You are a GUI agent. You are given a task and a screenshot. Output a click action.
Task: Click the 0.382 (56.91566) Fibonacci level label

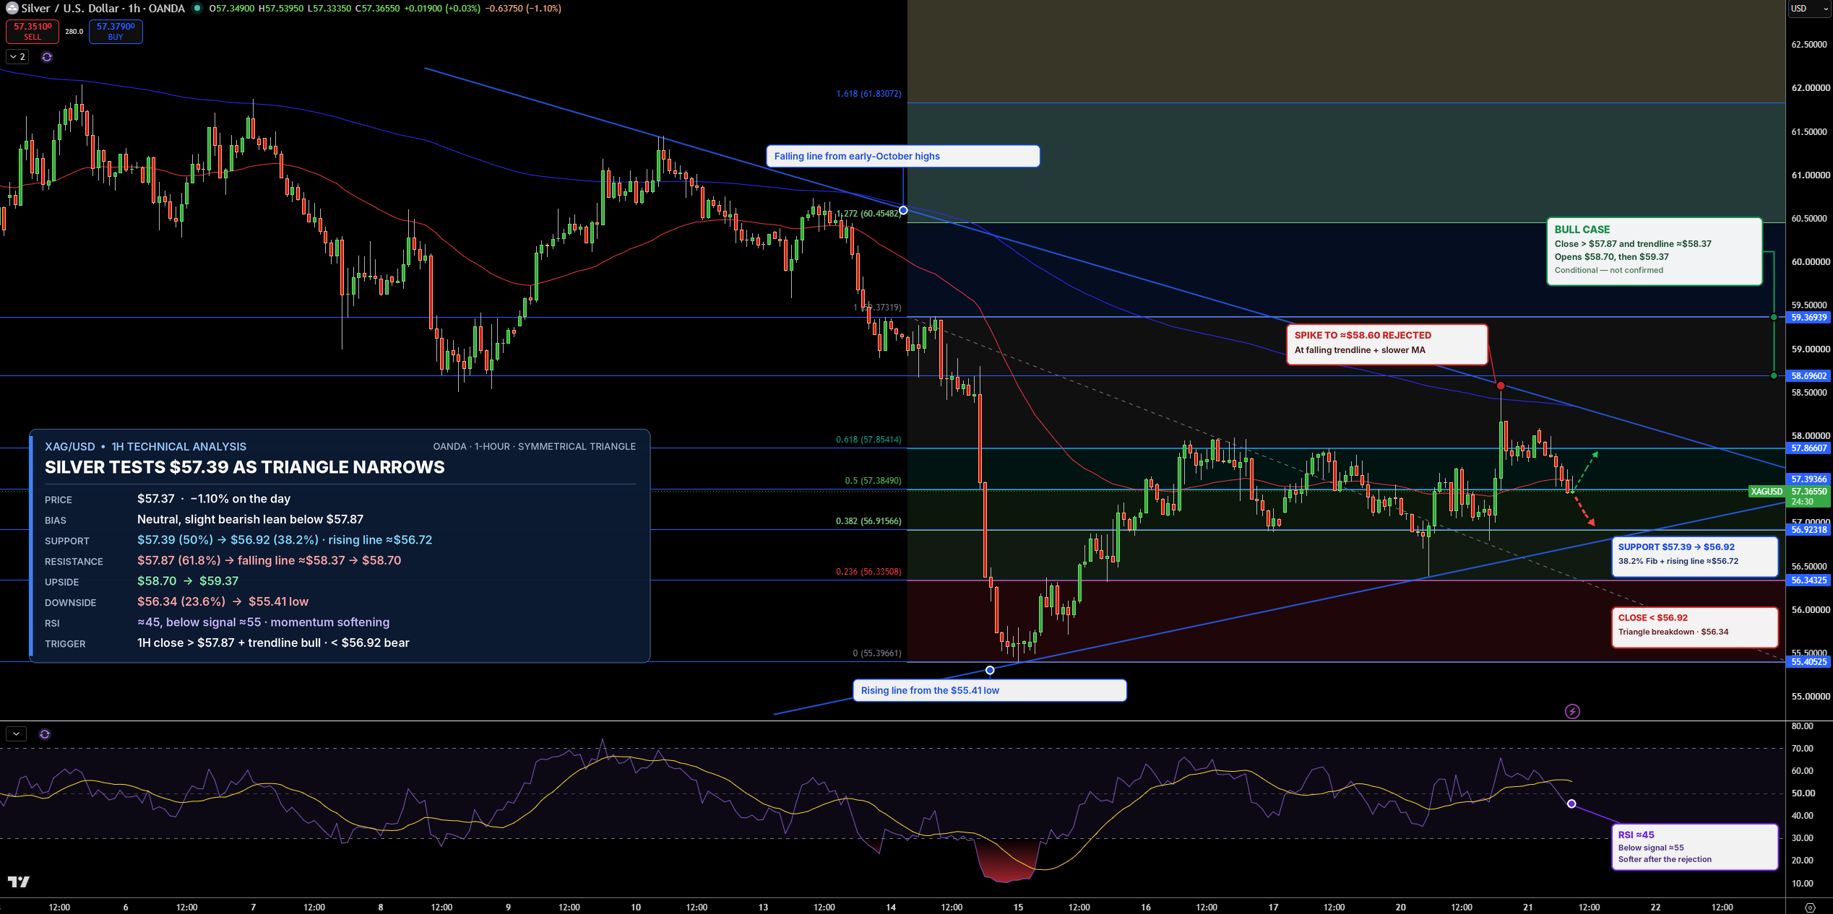tap(868, 521)
